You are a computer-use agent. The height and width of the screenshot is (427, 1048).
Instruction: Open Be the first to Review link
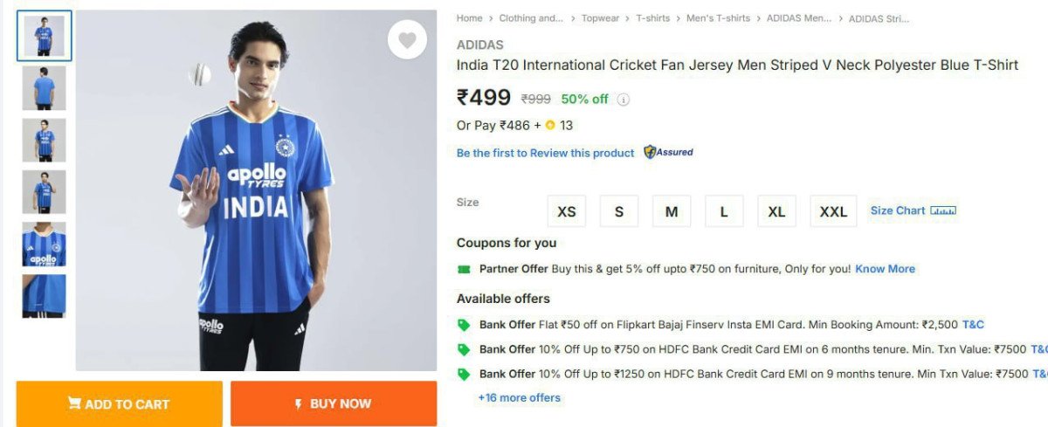[545, 153]
